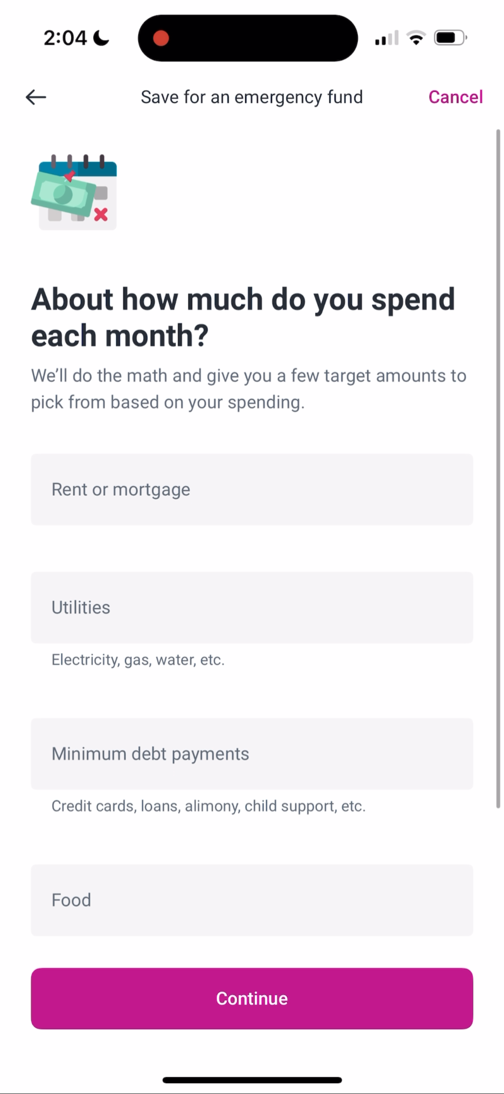Tap the 'Credit cards, loans, alimony' hint text
Screen dimensions: 504x1094
[209, 806]
